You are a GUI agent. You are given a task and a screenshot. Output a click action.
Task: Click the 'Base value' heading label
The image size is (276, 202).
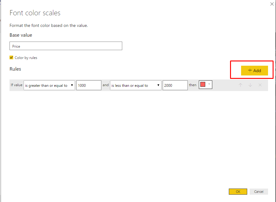tap(21, 35)
